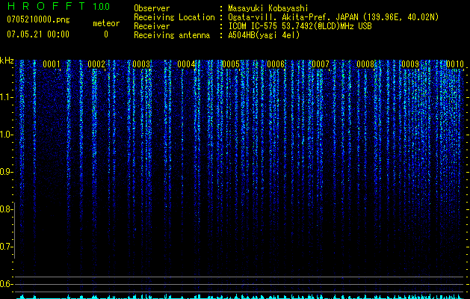The height and width of the screenshot is (299, 470).
Task: Click time marker 0007
Action: pos(321,64)
